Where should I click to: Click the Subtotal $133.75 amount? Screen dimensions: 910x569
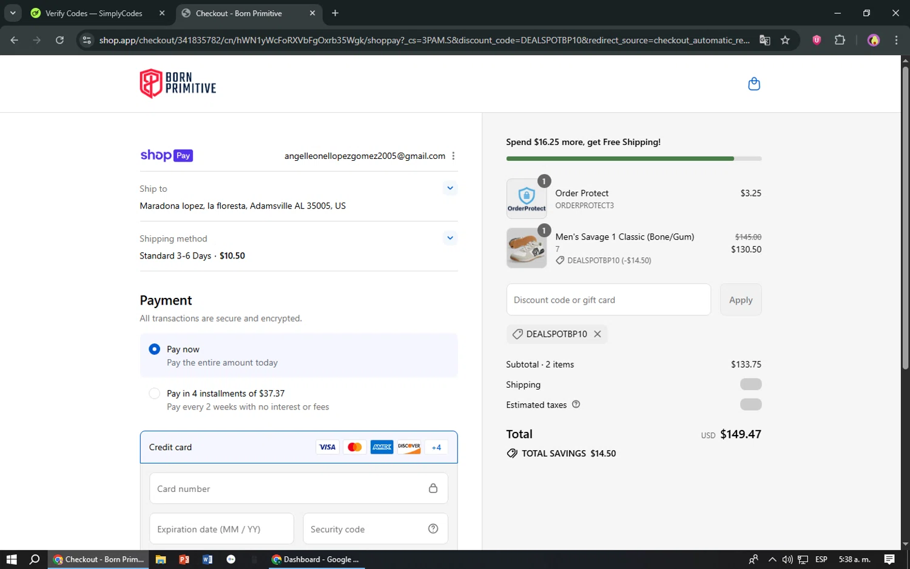coord(746,364)
